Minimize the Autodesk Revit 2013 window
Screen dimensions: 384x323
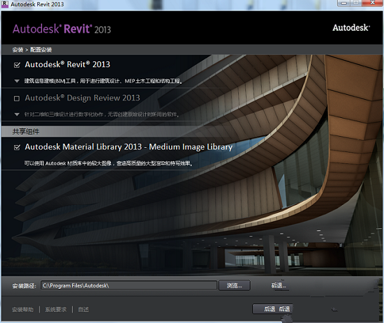coord(344,3)
